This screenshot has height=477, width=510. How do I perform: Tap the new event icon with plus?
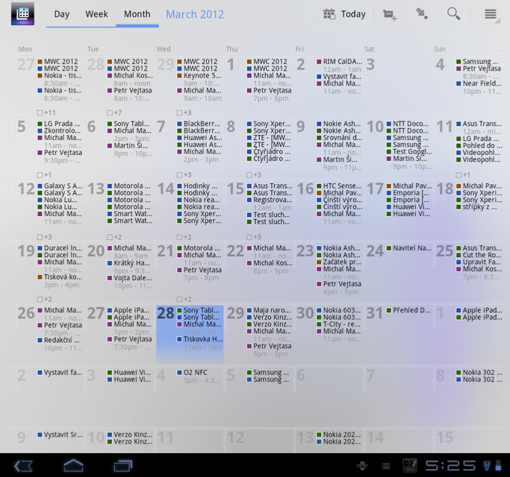tap(389, 14)
